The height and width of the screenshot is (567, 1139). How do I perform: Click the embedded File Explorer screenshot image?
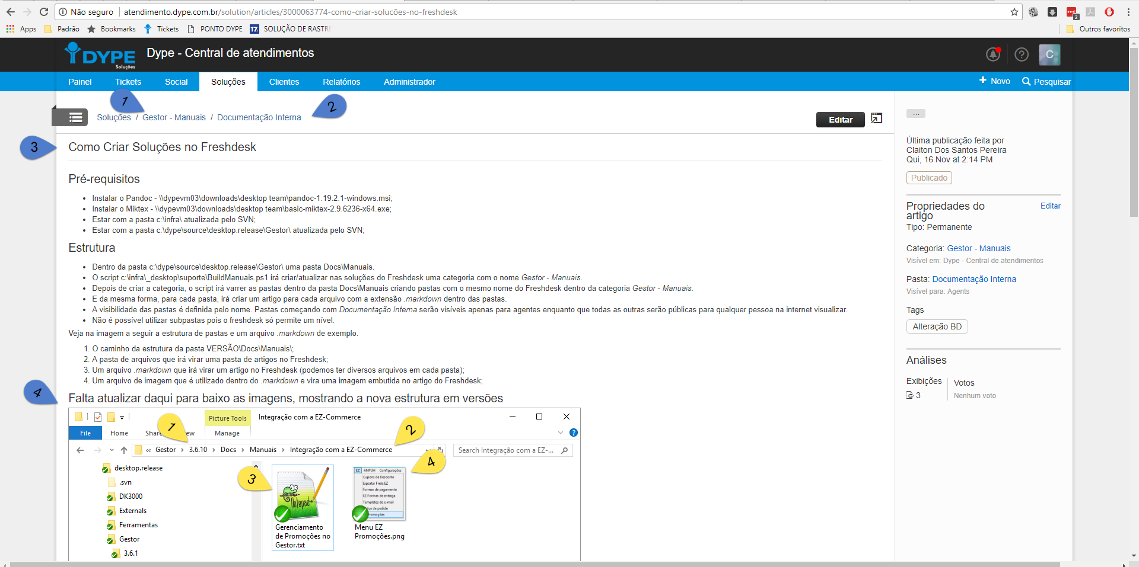pos(324,485)
